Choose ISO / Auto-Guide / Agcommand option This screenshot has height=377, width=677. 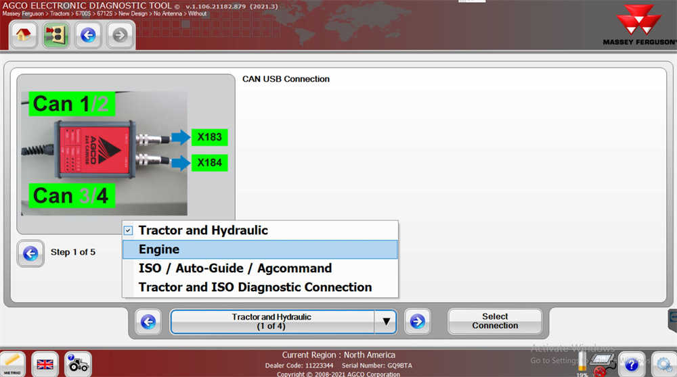click(260, 268)
